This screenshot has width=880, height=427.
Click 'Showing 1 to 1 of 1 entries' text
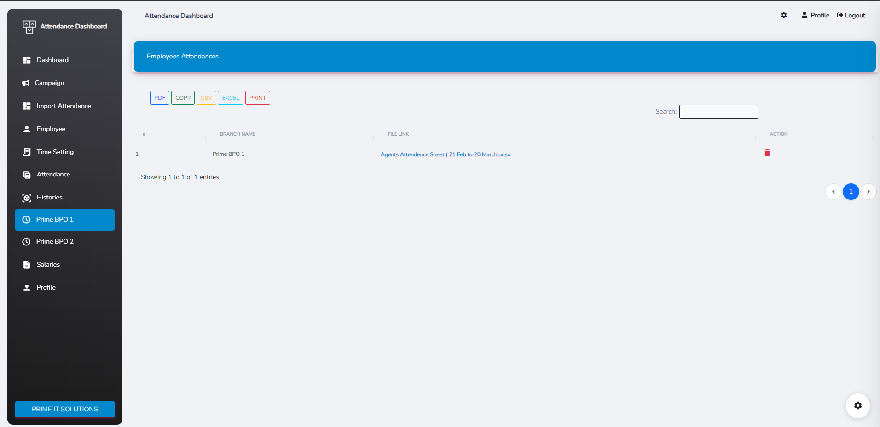(x=180, y=177)
